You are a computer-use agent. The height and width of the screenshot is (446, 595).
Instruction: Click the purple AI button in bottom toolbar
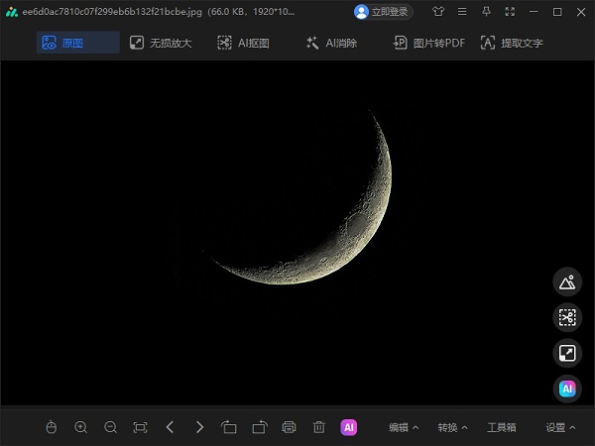click(x=349, y=427)
